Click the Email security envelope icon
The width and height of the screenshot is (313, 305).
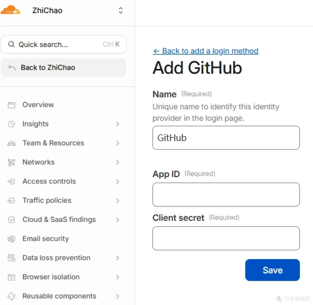pos(11,239)
